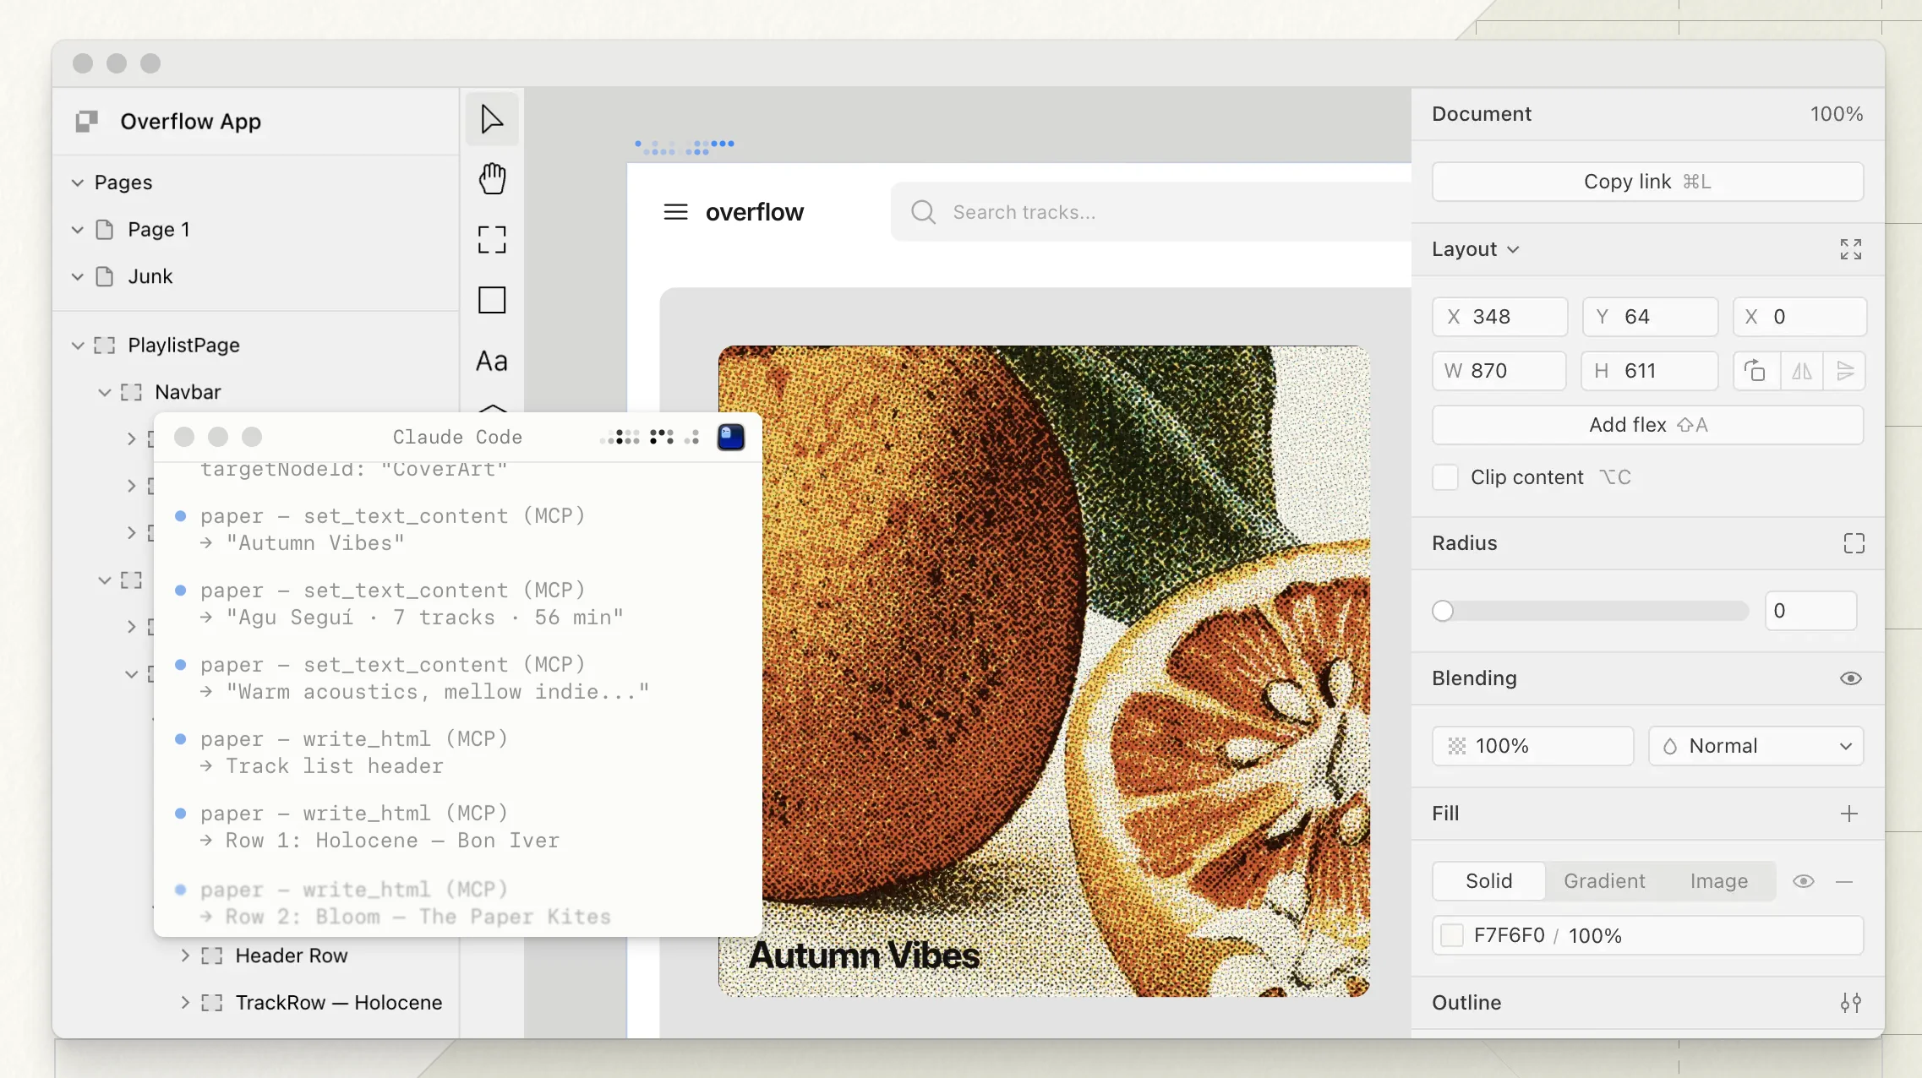Click the F7F6F0 fill color swatch
The height and width of the screenshot is (1078, 1922).
coord(1452,935)
